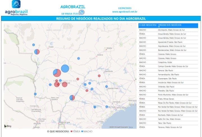Select the blue bubble nearest São Paulo city
The height and width of the screenshot is (137, 202).
click(x=107, y=107)
